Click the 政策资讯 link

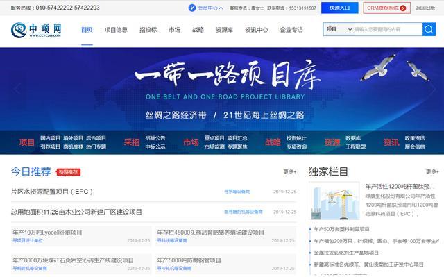pyautogui.click(x=415, y=138)
